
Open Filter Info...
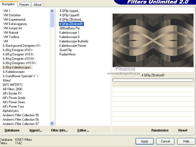click(x=59, y=130)
